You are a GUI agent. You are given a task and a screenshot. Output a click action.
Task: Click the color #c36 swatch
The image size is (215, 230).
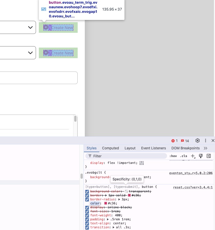(106, 203)
